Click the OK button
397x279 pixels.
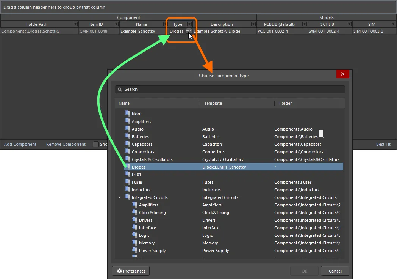coord(304,271)
